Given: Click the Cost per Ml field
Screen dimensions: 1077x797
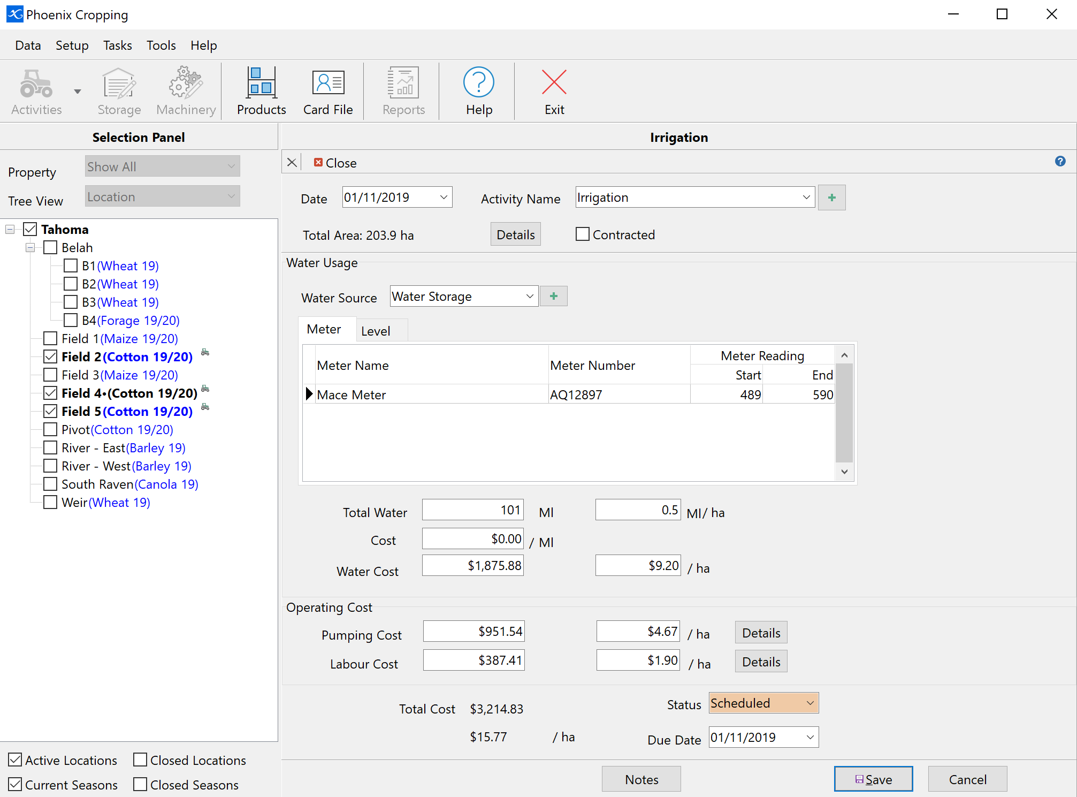Looking at the screenshot, I should 472,538.
